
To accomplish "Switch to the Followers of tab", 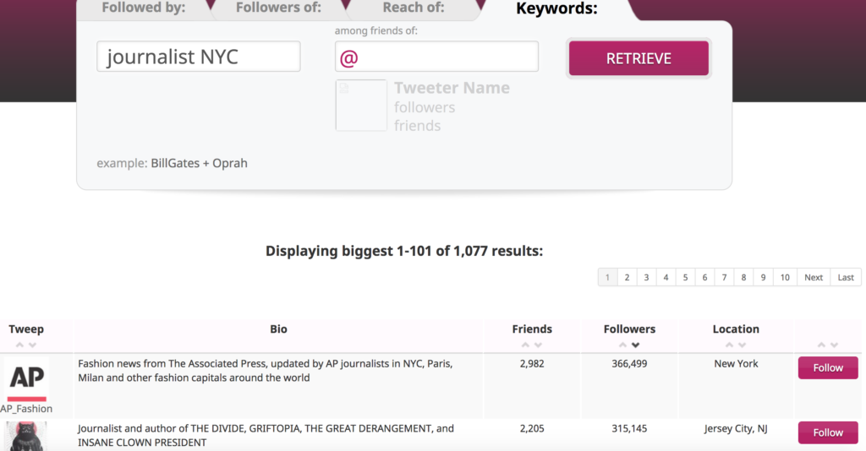I will [x=277, y=8].
